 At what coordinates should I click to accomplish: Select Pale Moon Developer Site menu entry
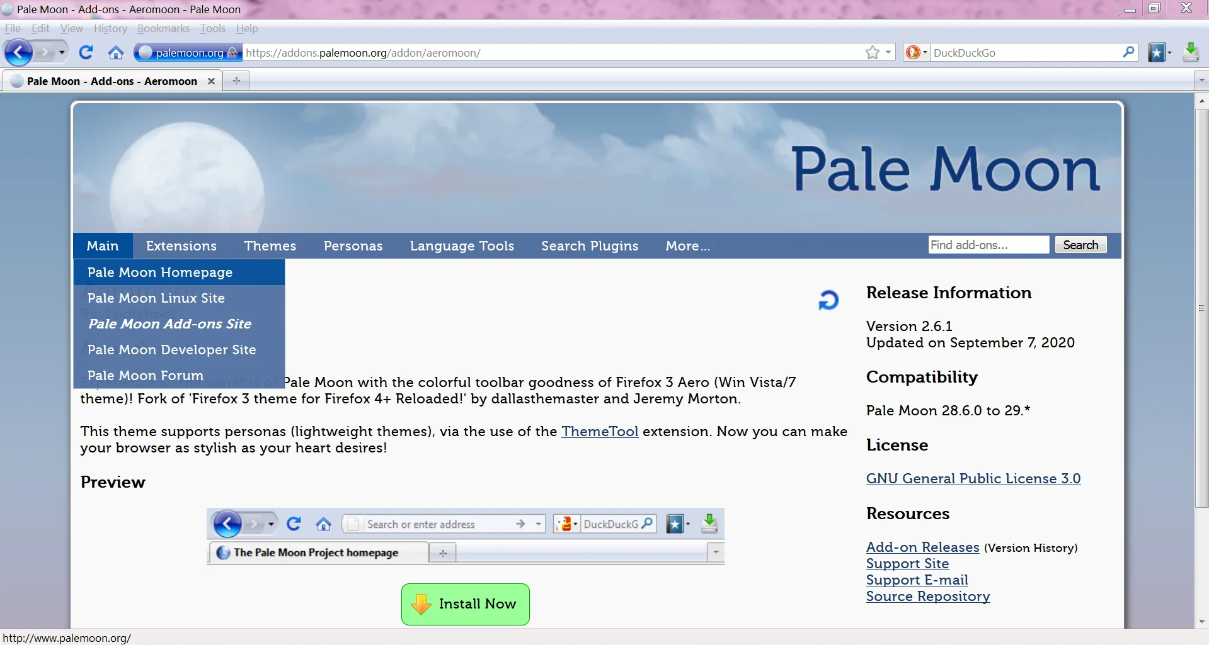point(179,350)
